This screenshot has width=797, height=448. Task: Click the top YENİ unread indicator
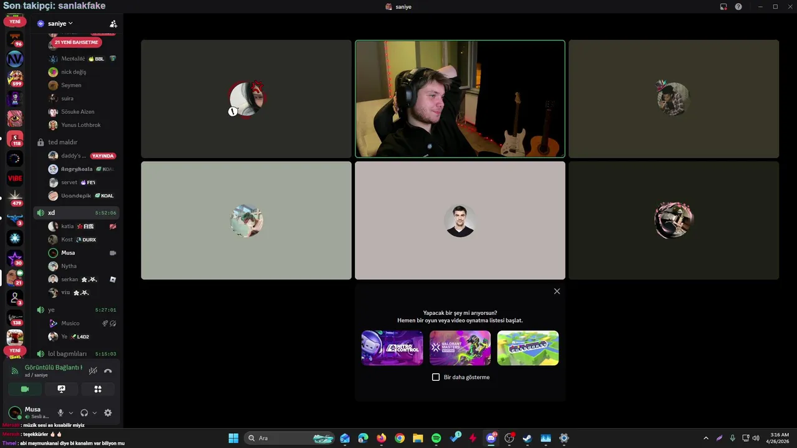[15, 22]
